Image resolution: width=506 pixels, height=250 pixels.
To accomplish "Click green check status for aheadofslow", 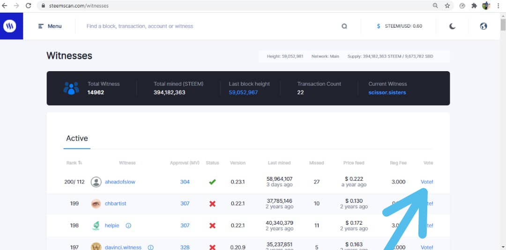I will 212,182.
